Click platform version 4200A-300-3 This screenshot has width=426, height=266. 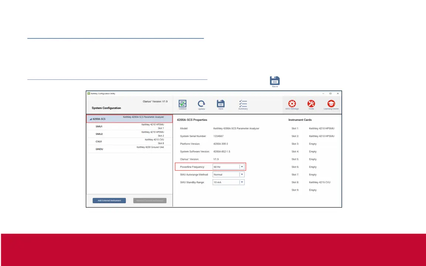click(221, 144)
